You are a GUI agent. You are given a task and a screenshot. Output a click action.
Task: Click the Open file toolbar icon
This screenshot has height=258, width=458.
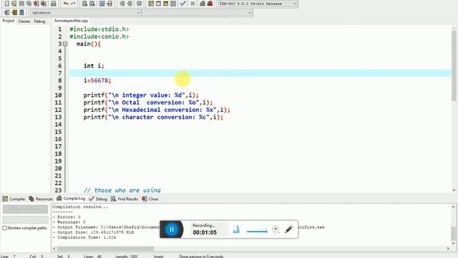pos(14,4)
